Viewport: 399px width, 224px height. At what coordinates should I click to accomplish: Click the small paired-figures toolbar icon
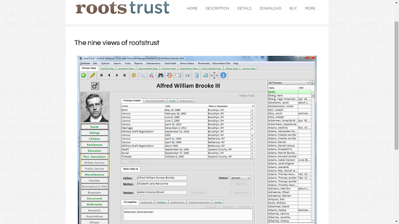pyautogui.click(x=188, y=75)
